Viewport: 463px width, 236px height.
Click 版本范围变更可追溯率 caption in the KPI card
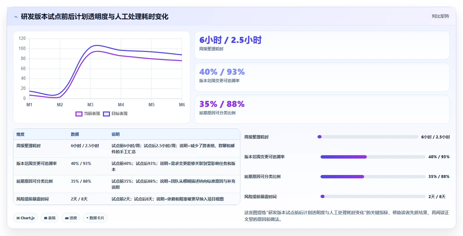pos(219,81)
